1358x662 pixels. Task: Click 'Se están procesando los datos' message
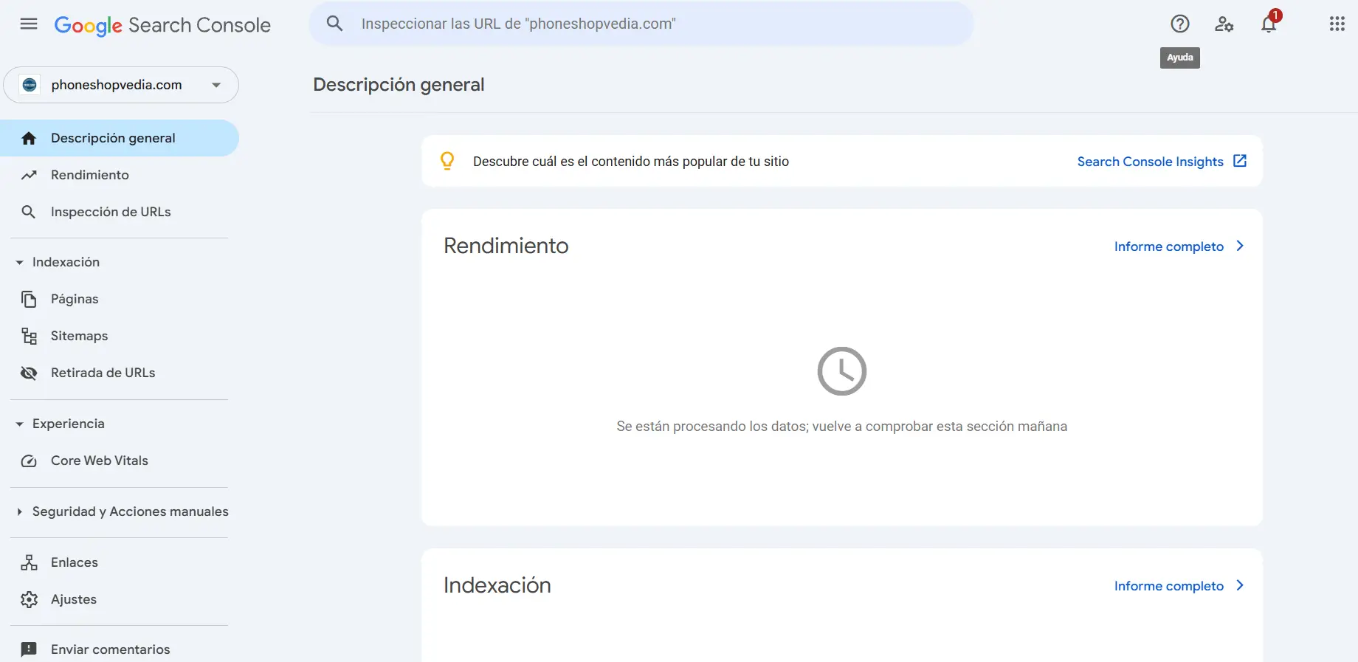click(842, 427)
